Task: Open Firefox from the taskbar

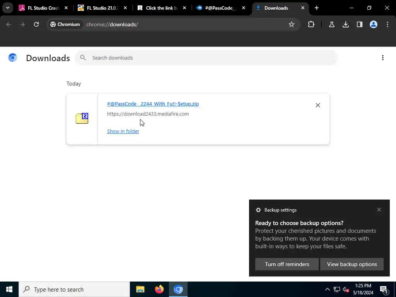Action: point(159,289)
